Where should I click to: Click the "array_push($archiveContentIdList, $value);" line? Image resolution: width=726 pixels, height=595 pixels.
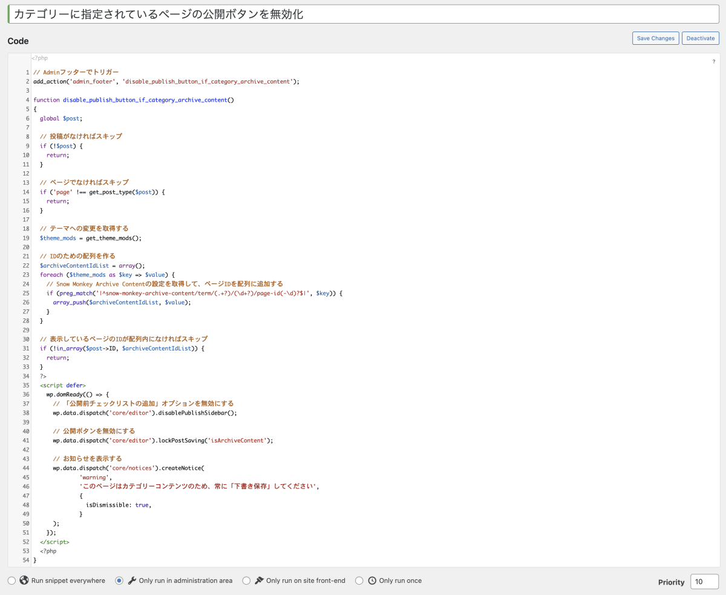122,302
